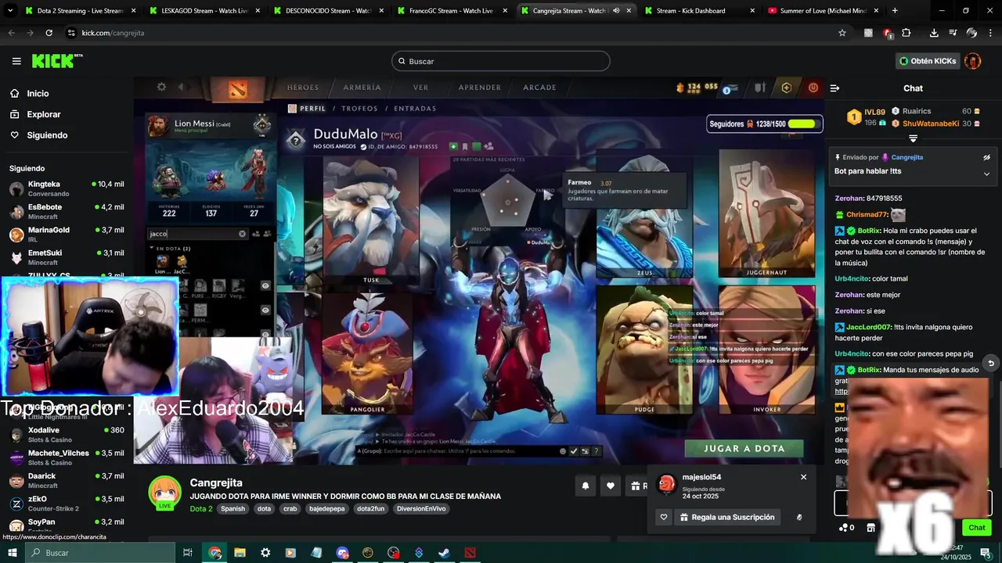Click the Dota 2 category link
This screenshot has width=1002, height=563.
(x=201, y=509)
